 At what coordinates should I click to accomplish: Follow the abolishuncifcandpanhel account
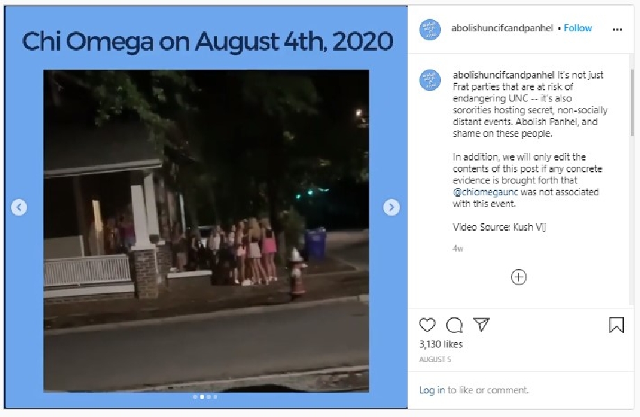coord(577,28)
